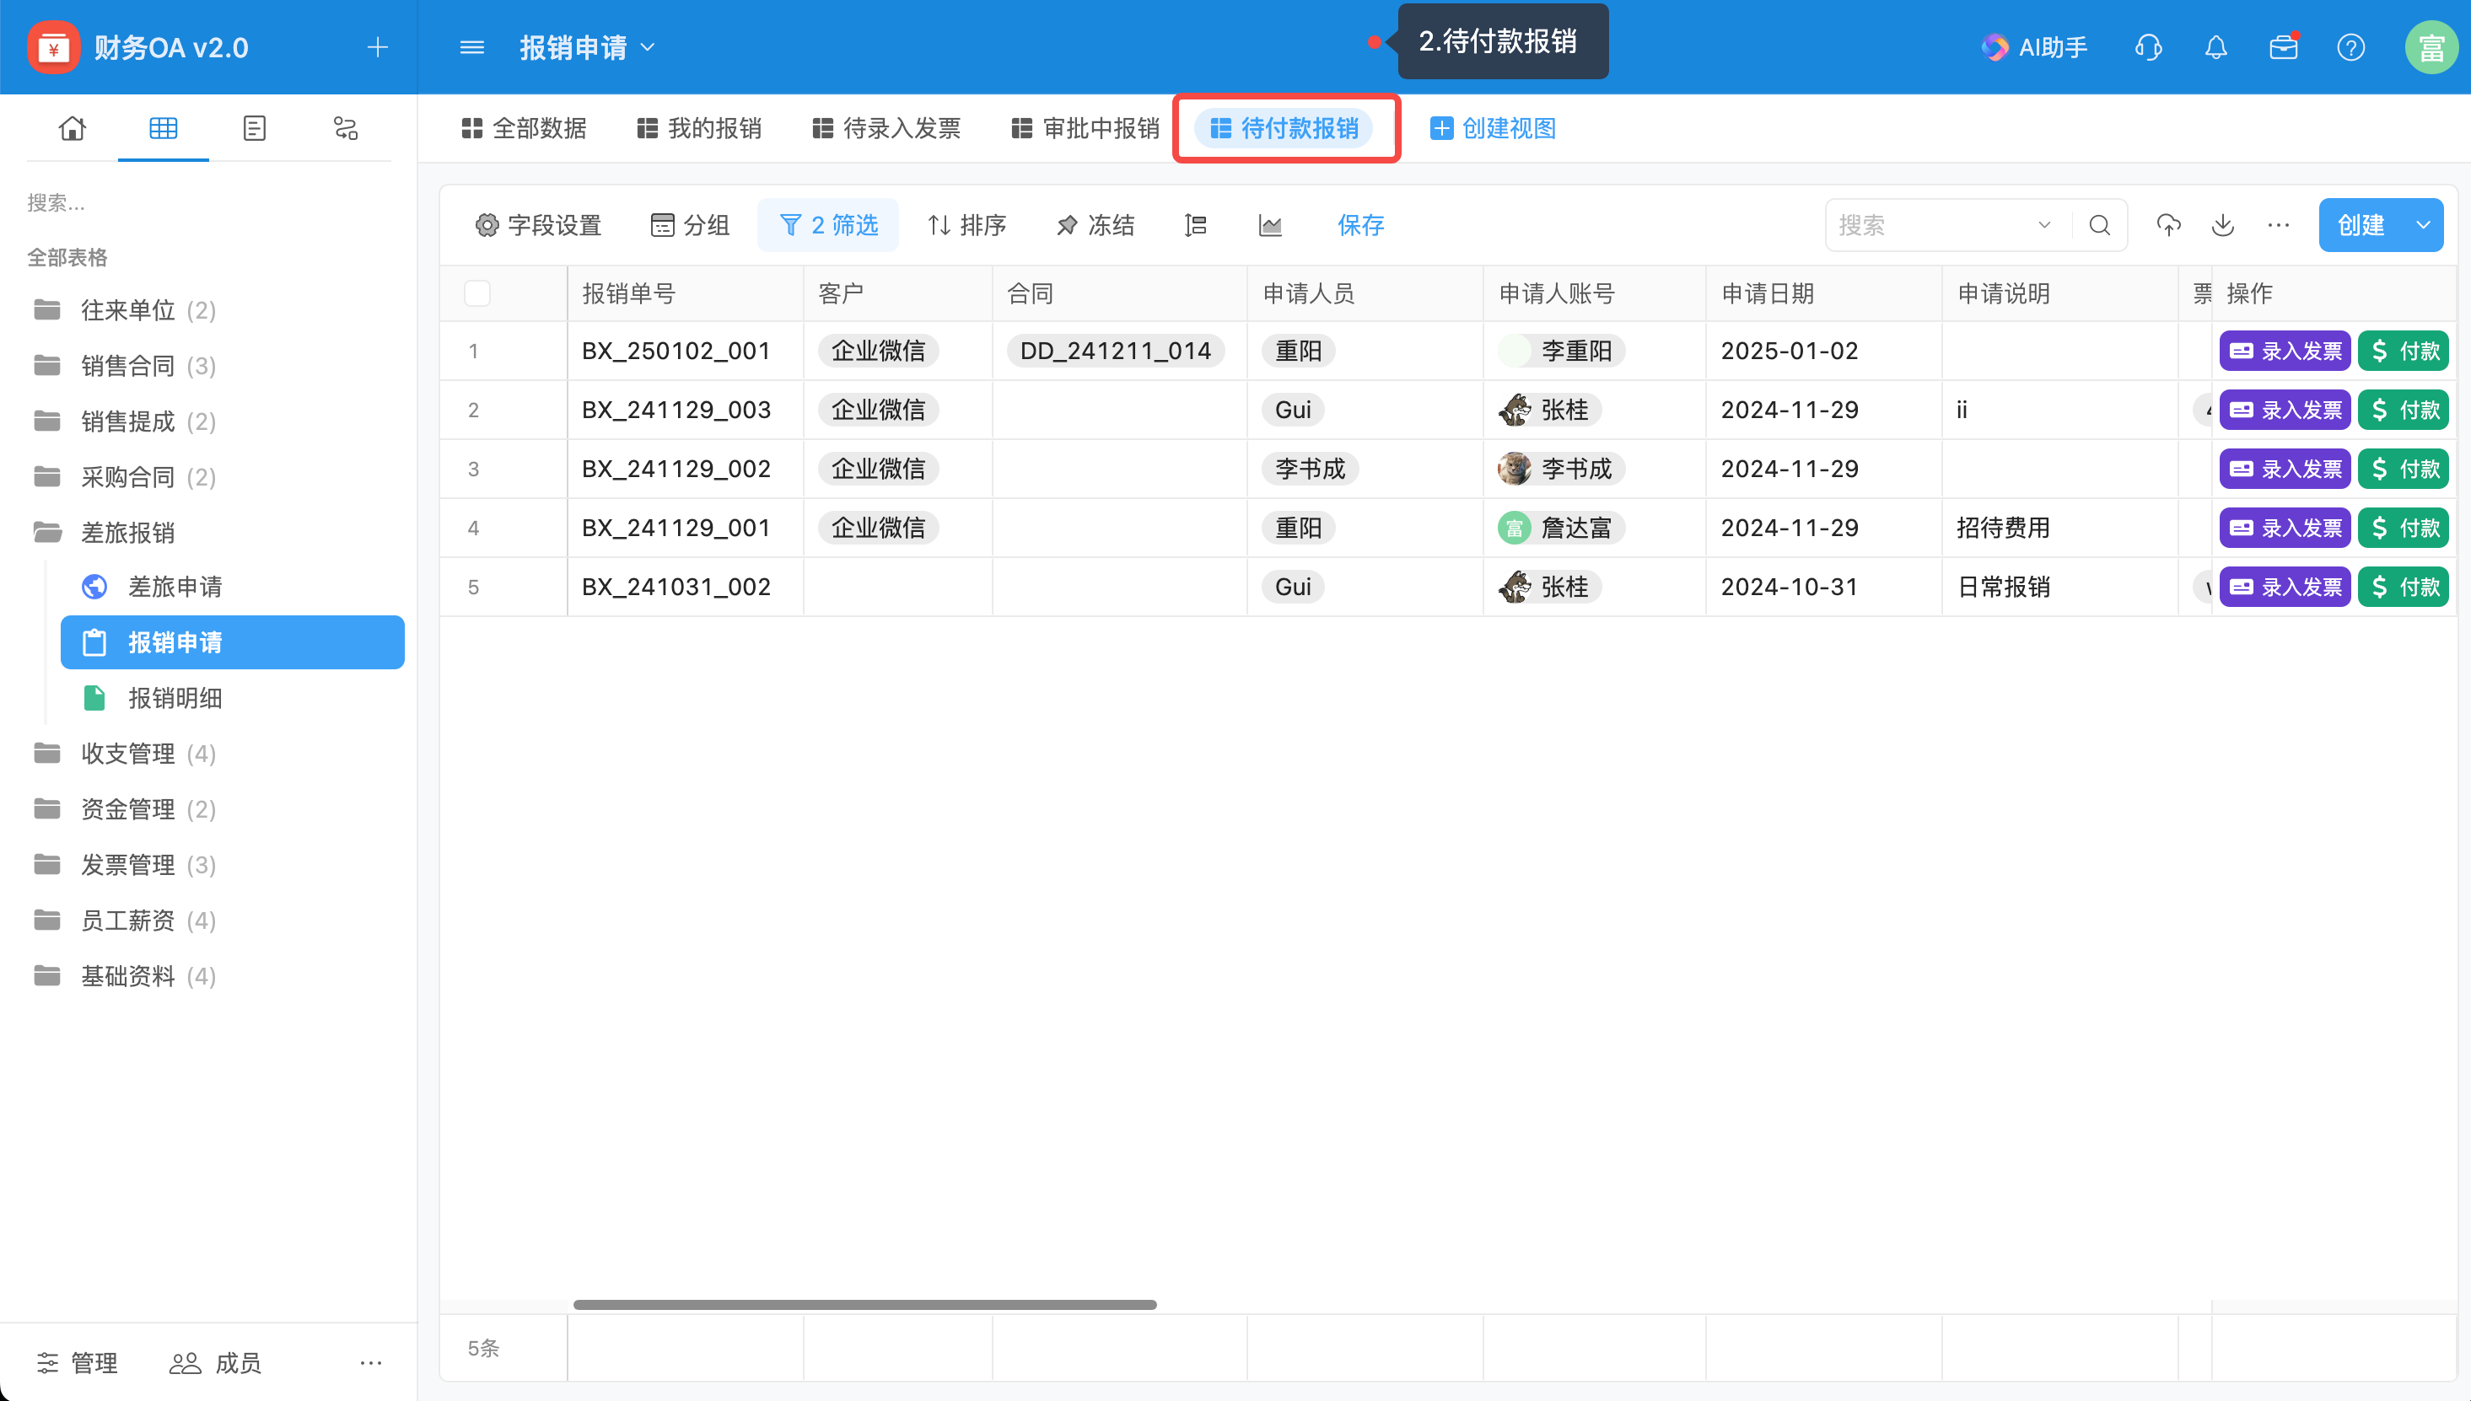
Task: Open the document form sidebar icon
Action: 254,128
